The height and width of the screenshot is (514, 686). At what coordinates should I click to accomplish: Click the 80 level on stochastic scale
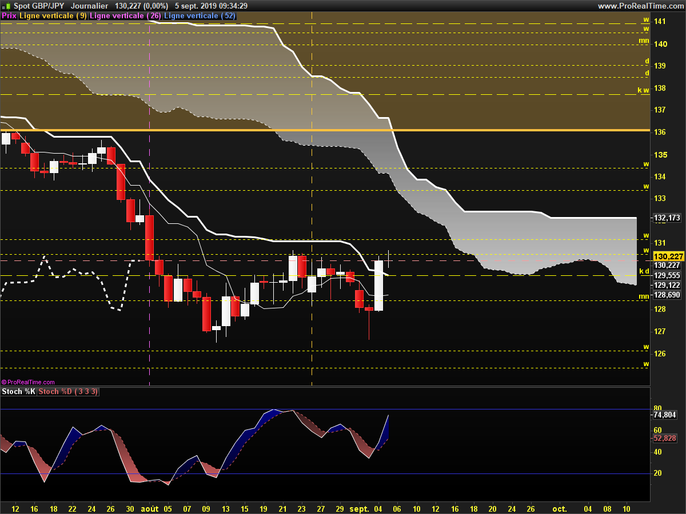(x=657, y=408)
